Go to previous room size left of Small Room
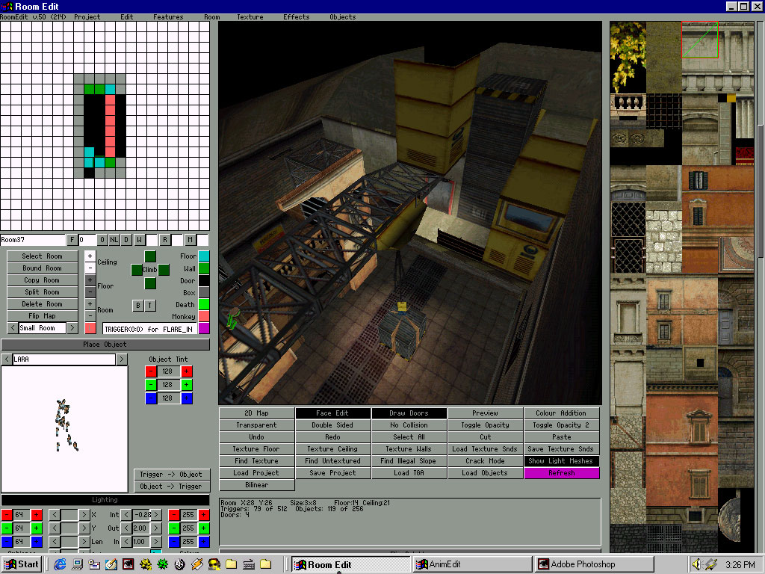This screenshot has width=765, height=574. (x=13, y=328)
